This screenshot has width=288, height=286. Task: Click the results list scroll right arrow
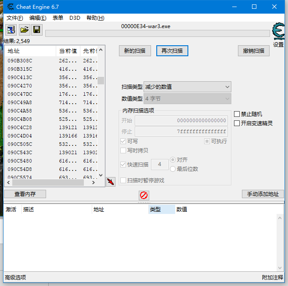94,182
